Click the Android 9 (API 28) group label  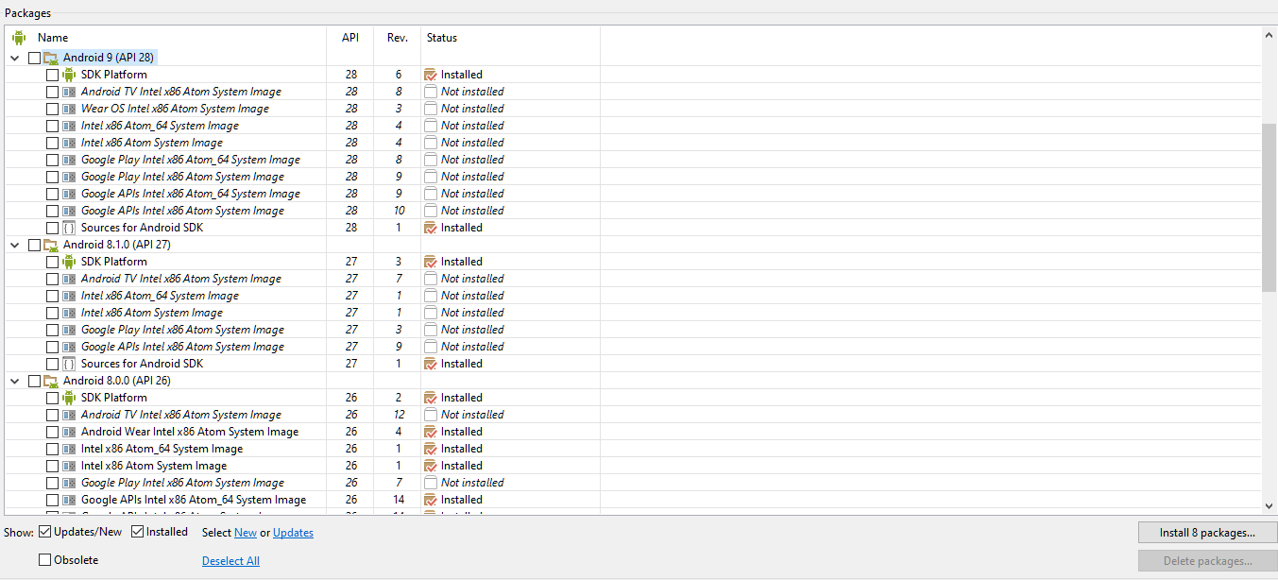pyautogui.click(x=109, y=58)
